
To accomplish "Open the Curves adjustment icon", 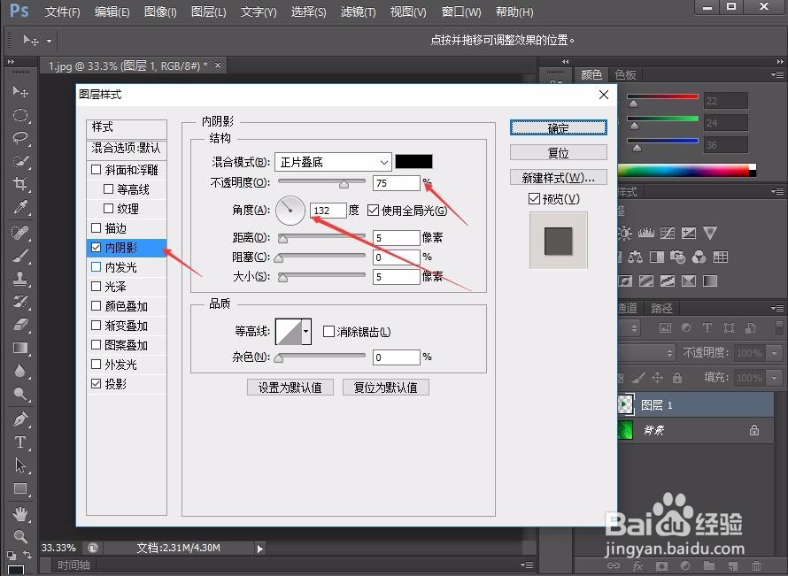I will 668,233.
